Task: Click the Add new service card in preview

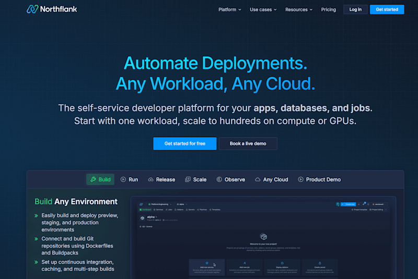Action: tap(207, 267)
